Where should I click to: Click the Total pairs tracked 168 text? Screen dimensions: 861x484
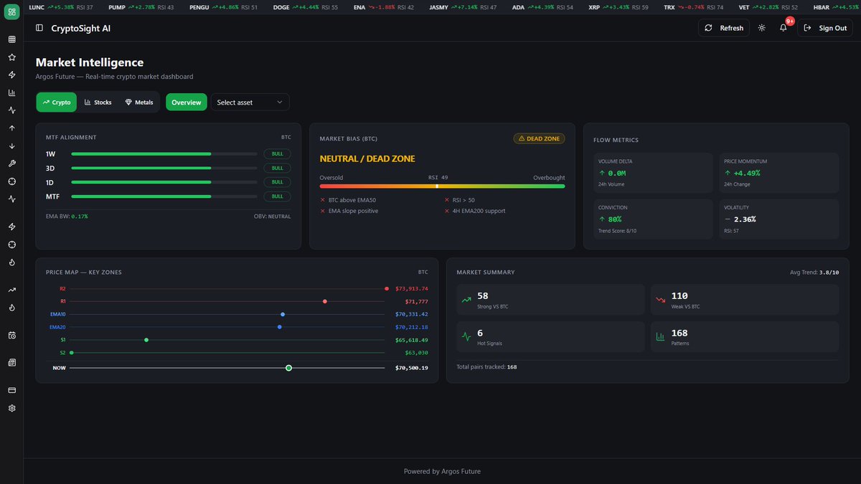tap(486, 366)
